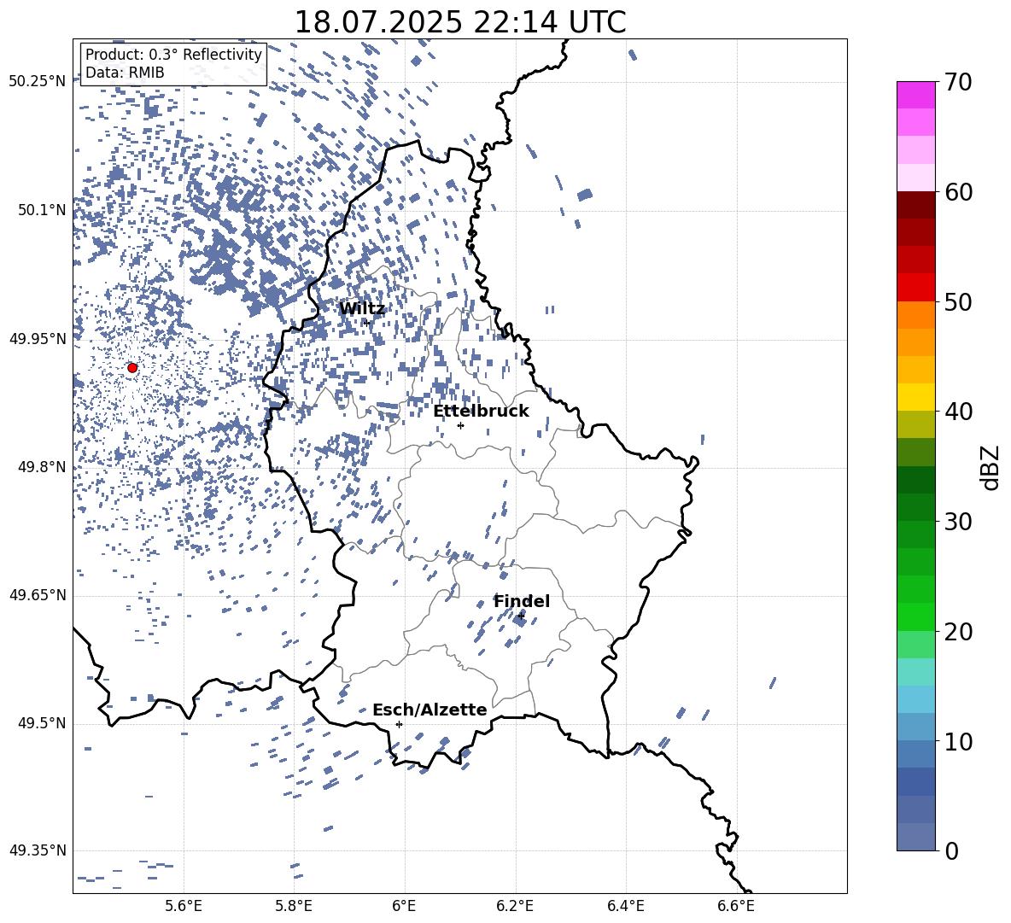The height and width of the screenshot is (923, 1011).
Task: Click the colorbar value 50
Action: [x=959, y=301]
